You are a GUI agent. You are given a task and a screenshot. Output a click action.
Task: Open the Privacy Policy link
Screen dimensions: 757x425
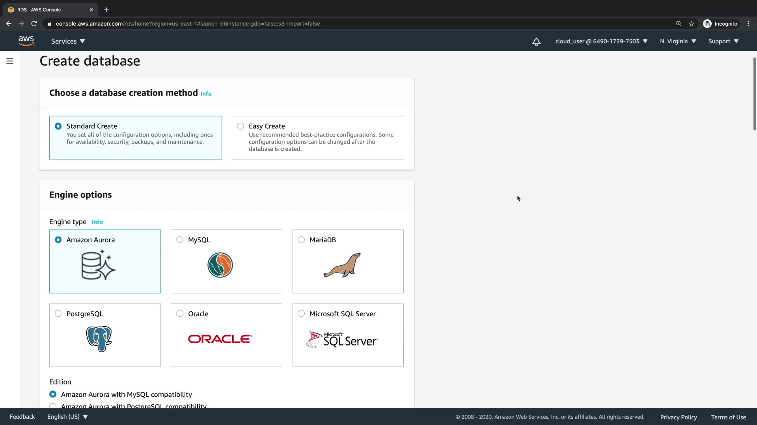click(678, 417)
